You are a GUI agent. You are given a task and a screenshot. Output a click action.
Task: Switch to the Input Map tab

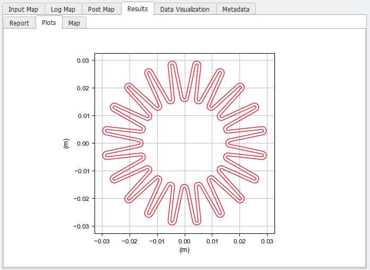[x=23, y=9]
